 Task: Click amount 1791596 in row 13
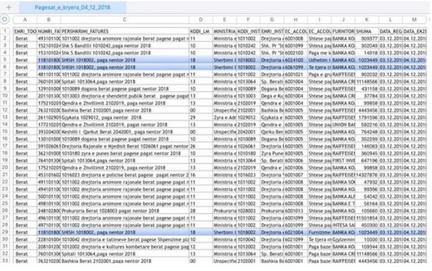point(367,118)
